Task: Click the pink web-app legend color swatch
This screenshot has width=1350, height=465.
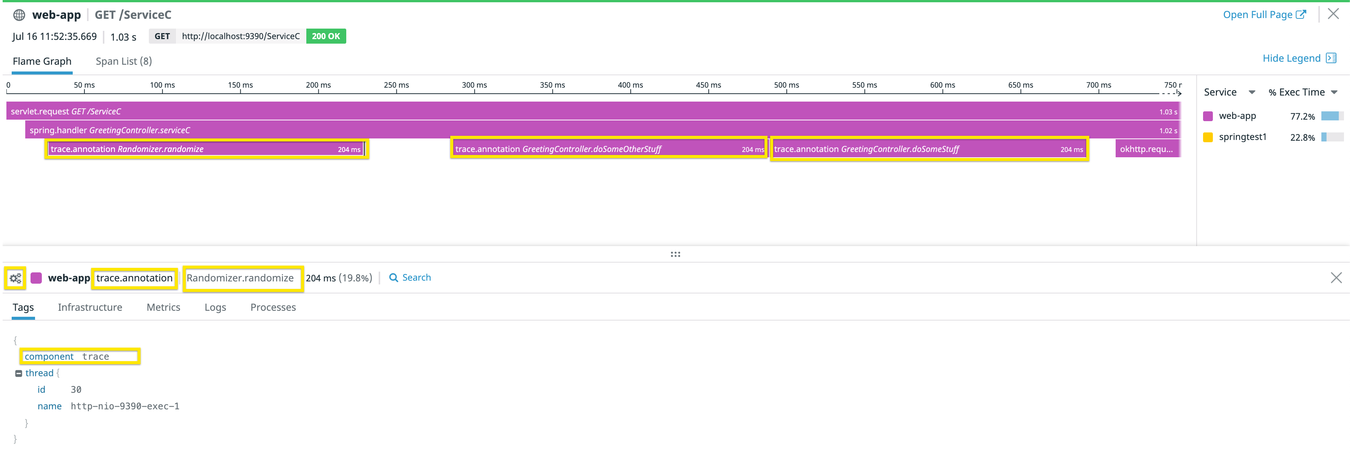Action: tap(1208, 115)
